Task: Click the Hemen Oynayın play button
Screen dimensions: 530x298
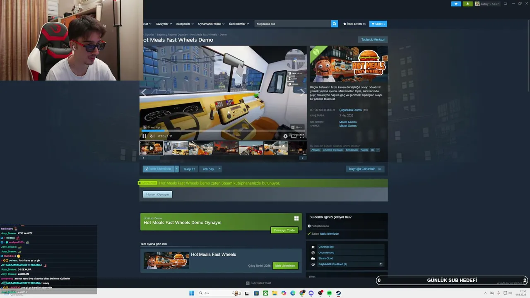Action: [157, 194]
